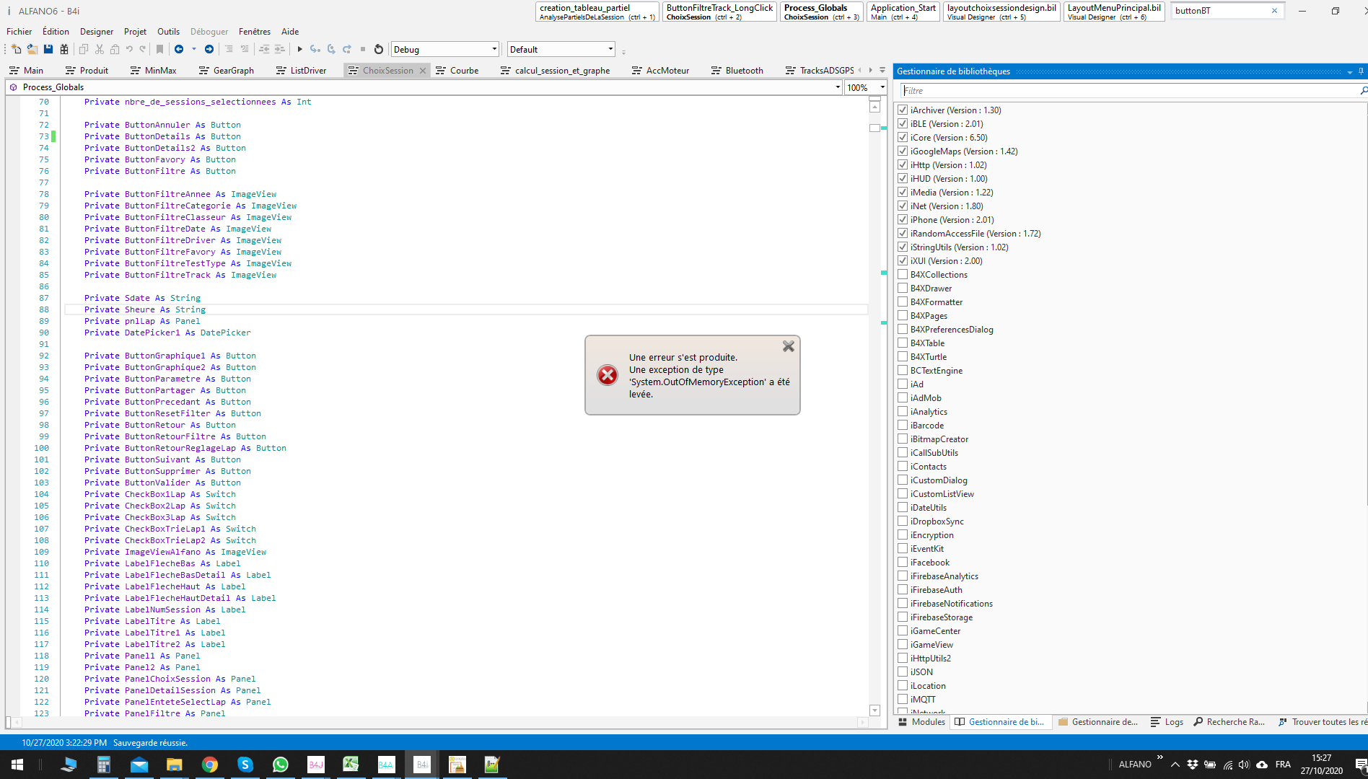Enable the iLocation library checkbox
The image size is (1368, 779).
coord(903,685)
